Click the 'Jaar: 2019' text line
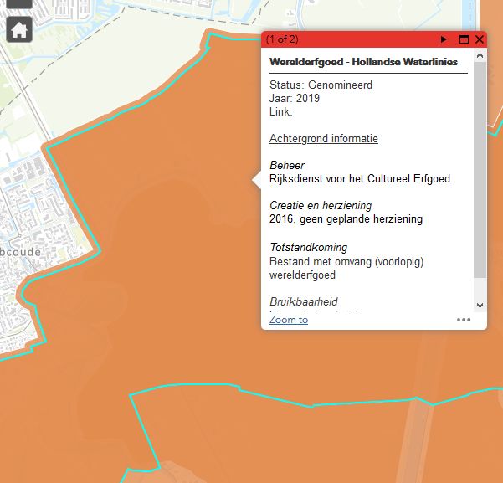This screenshot has width=503, height=483. (295, 98)
